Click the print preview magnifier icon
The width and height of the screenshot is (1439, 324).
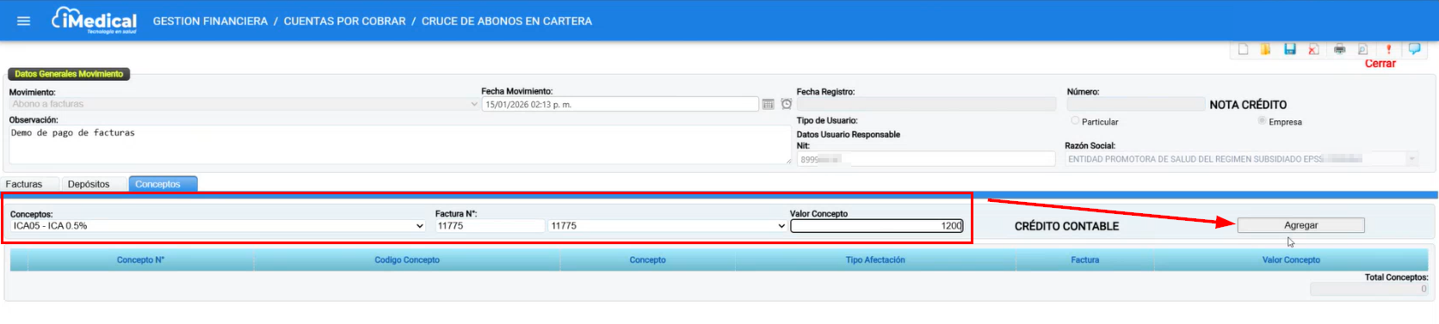[1363, 50]
